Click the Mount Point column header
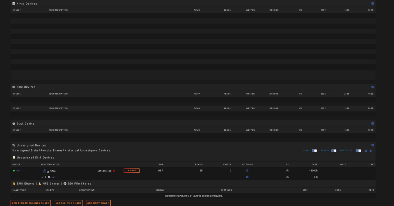The height and width of the screenshot is (206, 394). pos(86,190)
